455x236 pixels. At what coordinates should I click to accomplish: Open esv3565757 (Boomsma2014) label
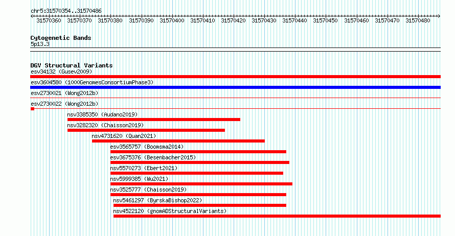click(147, 147)
